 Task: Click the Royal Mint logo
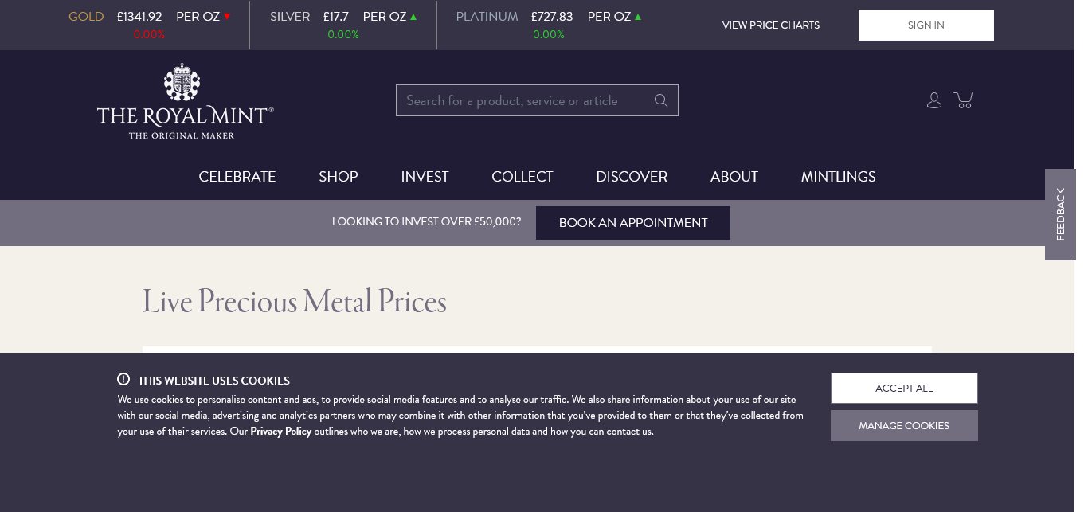[185, 101]
